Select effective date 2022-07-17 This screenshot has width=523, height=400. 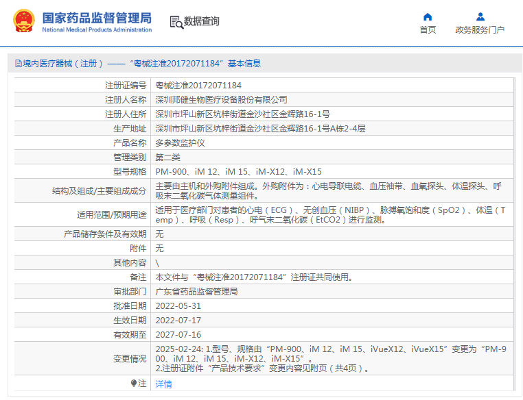pos(178,320)
